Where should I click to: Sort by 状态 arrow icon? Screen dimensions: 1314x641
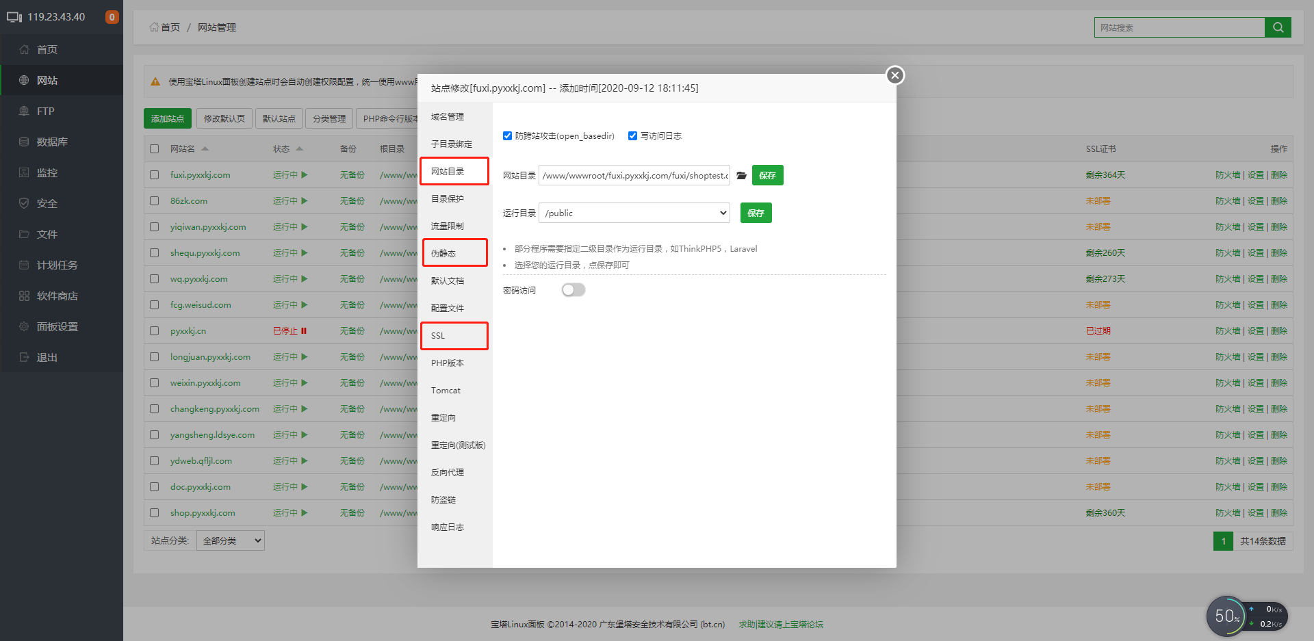299,148
